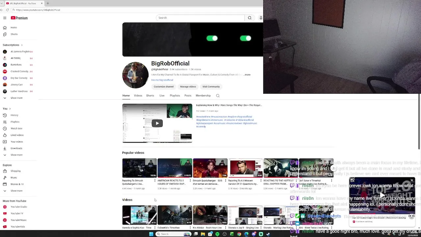This screenshot has width=421, height=237.
Task: Click the browser address bar URL
Action: tap(38, 10)
